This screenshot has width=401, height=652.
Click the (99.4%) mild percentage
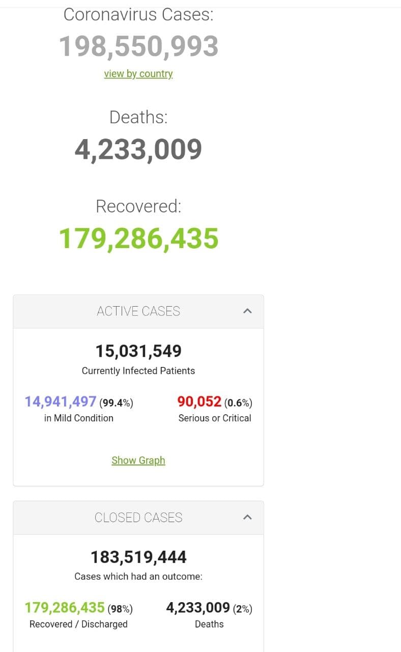click(117, 403)
